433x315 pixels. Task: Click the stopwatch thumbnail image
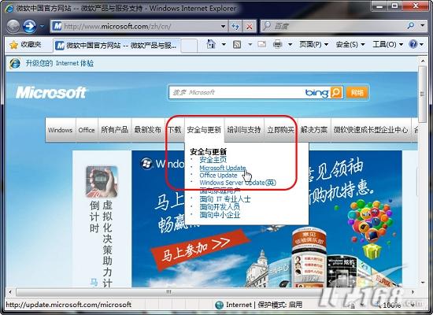pyautogui.click(x=102, y=182)
